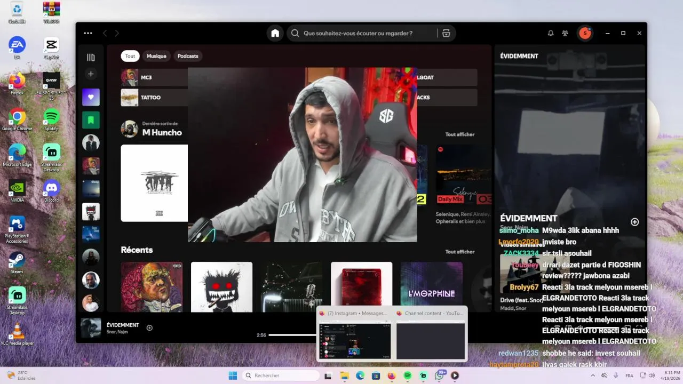Viewport: 683px width, 384px height.
Task: Open Firefox desktop shortcut
Action: coord(17,84)
